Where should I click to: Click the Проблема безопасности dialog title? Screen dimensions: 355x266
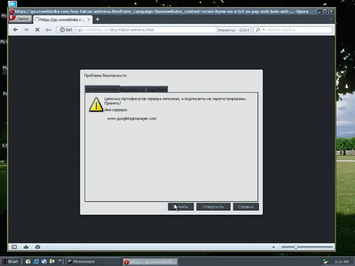click(x=105, y=76)
